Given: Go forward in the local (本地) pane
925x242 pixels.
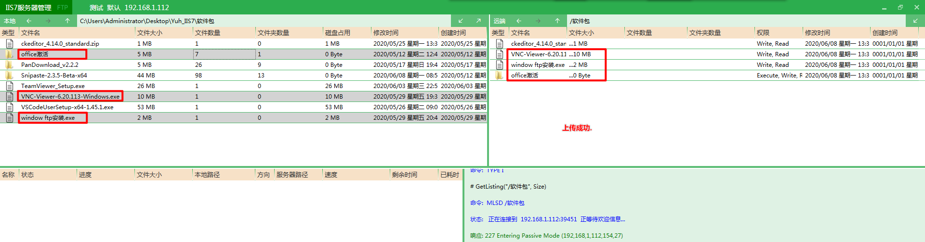Looking at the screenshot, I should click(x=48, y=21).
